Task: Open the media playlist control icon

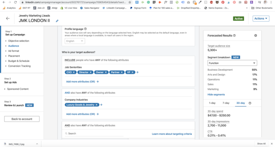Action: (x=260, y=2)
